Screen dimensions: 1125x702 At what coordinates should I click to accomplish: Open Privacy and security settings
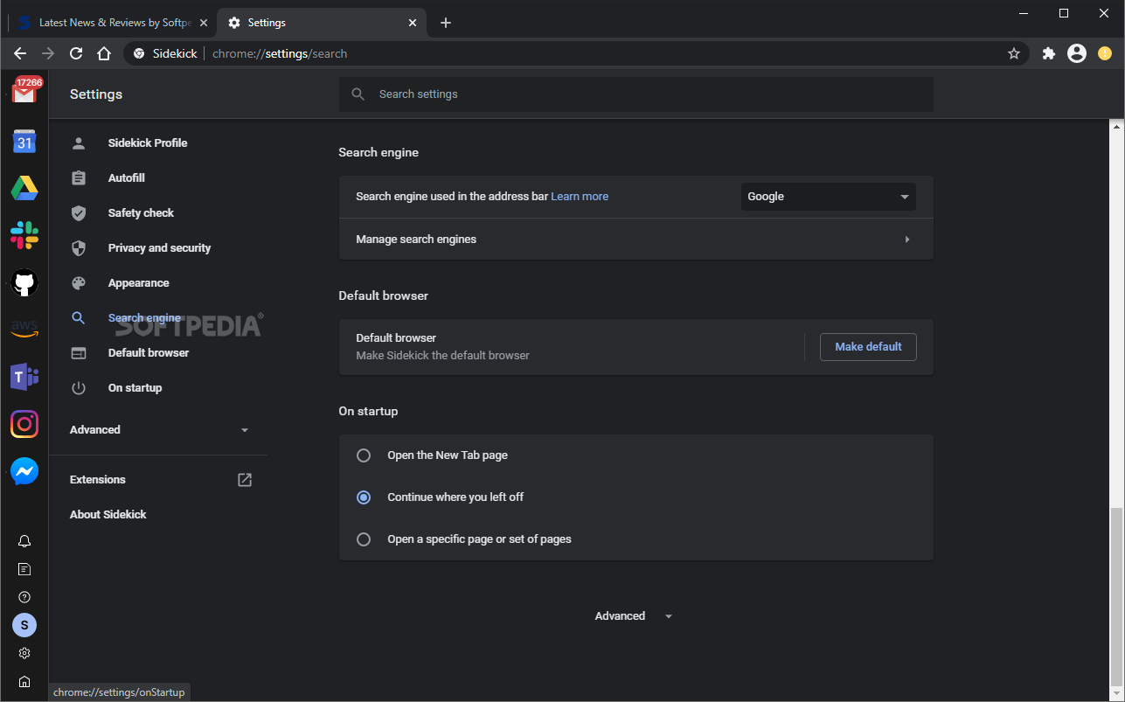pos(158,248)
